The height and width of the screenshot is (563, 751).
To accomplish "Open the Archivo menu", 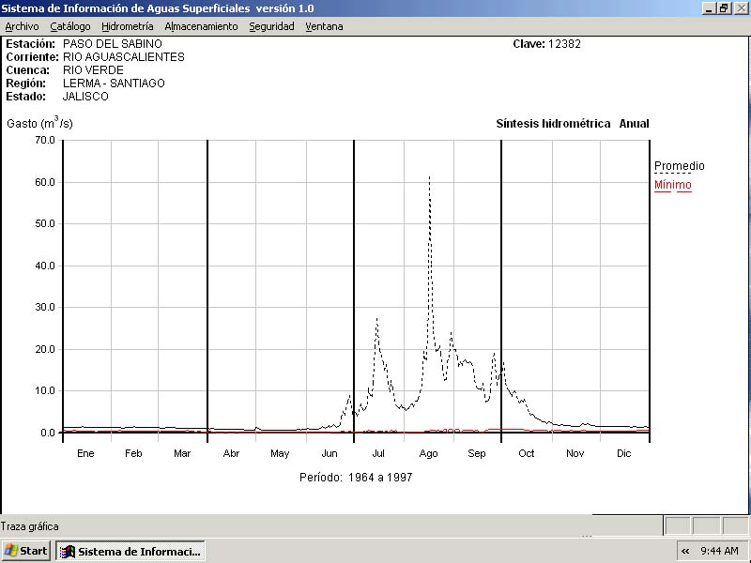I will coord(22,26).
